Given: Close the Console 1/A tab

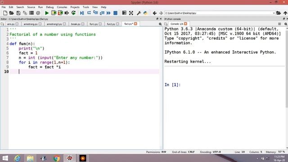Looking at the screenshot, I should coord(185,24).
